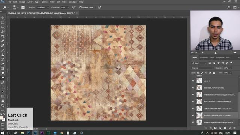Hide the selected e781f layer eye
Image resolution: width=240 pixels, height=135 pixels.
point(193,115)
